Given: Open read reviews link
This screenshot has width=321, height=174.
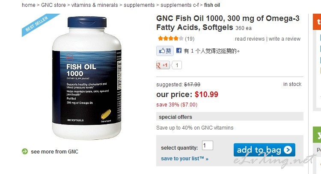Looking at the screenshot, I should 250,38.
